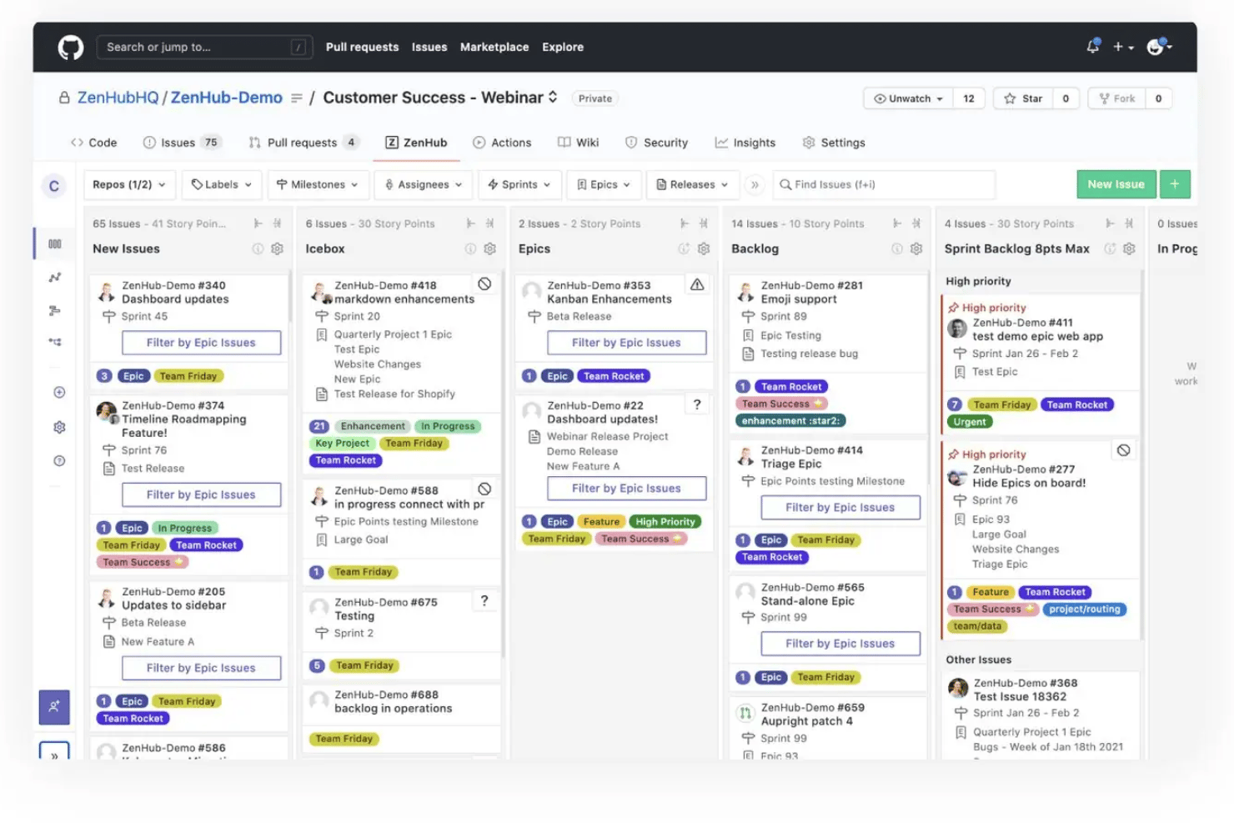The width and height of the screenshot is (1234, 823).
Task: Open Unwatch dropdown
Action: point(908,98)
